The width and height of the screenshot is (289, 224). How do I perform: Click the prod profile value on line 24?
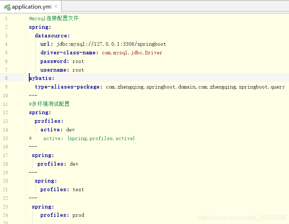[78, 215]
